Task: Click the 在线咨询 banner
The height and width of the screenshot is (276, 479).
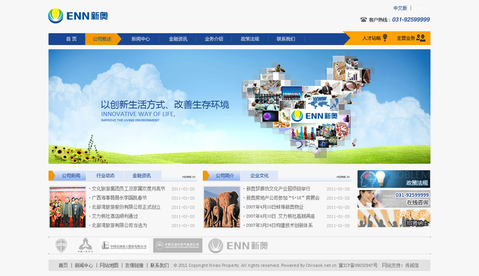Action: coord(394,199)
